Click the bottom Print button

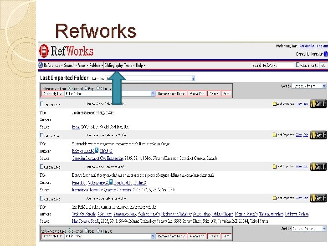coord(226,236)
